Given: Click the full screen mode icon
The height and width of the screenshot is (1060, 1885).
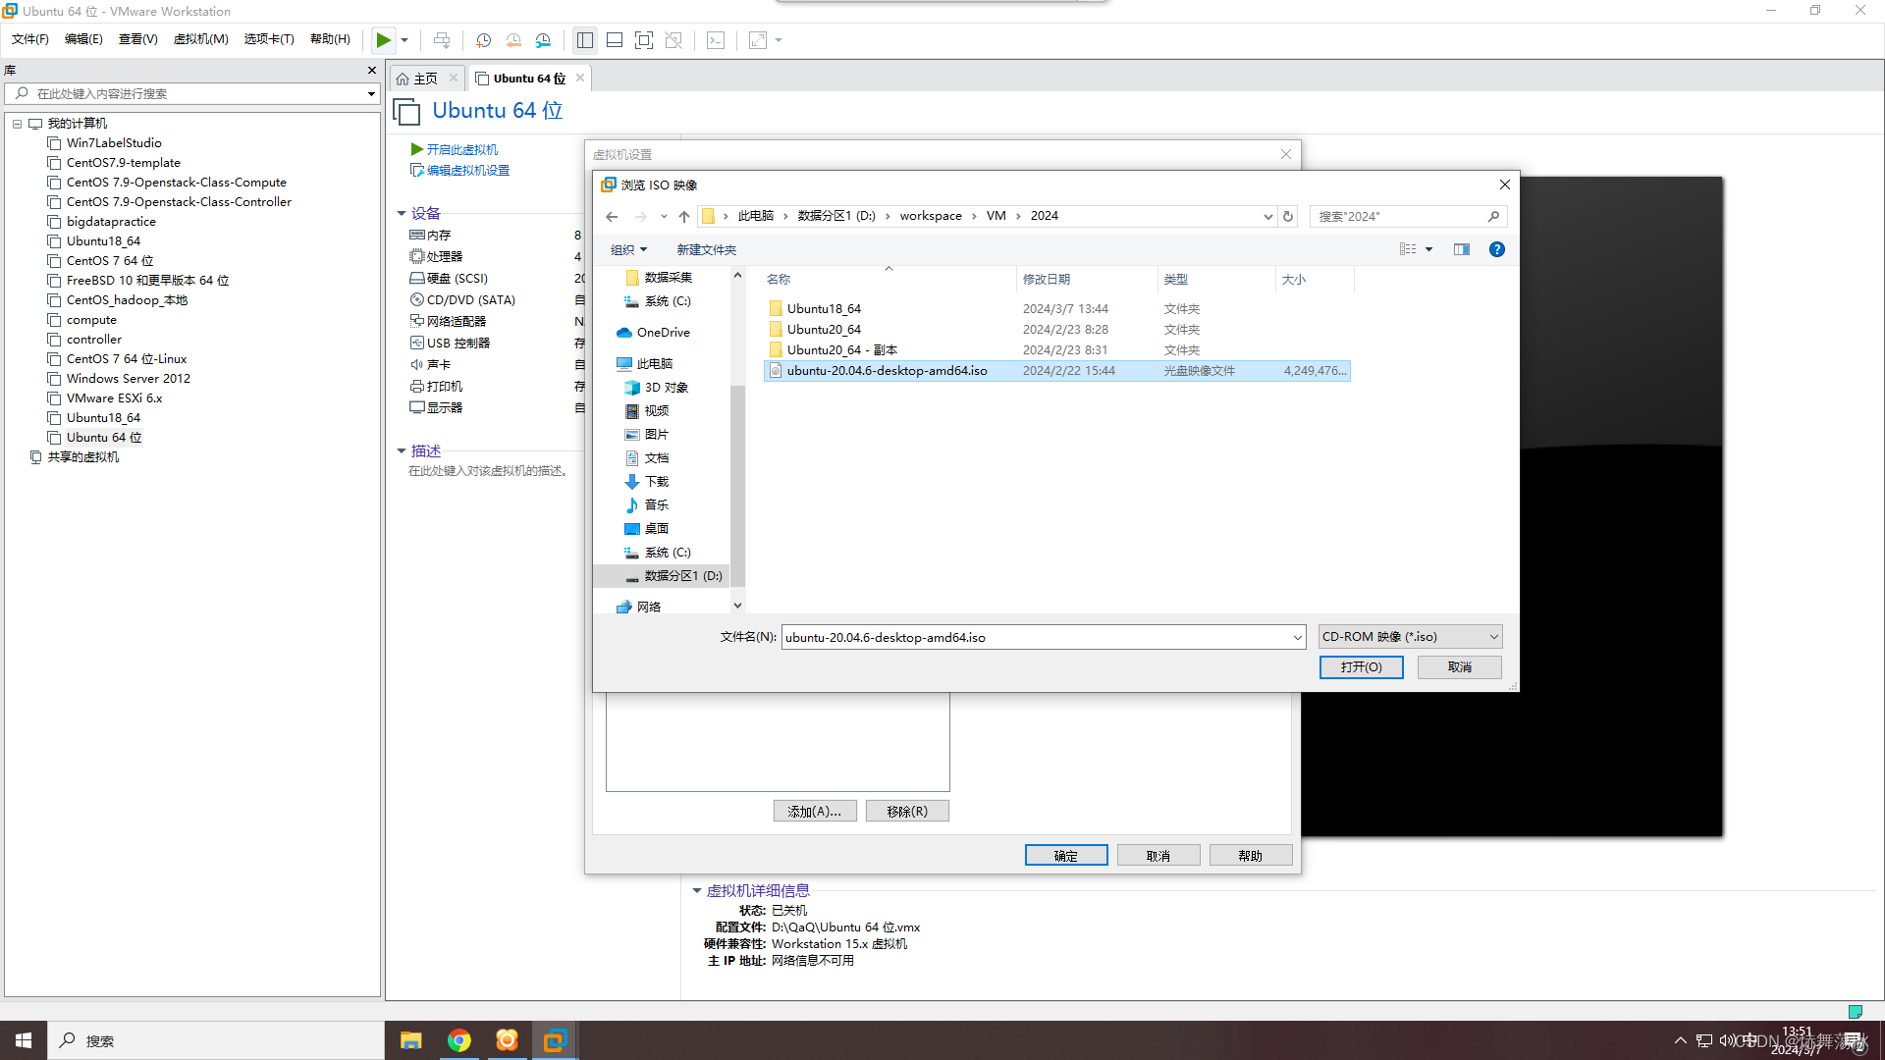Looking at the screenshot, I should [644, 40].
